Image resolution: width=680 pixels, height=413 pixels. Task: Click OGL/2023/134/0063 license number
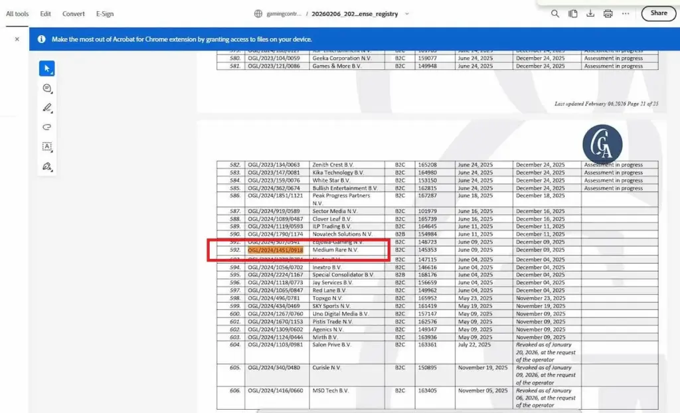pos(274,165)
